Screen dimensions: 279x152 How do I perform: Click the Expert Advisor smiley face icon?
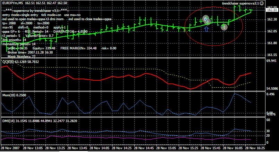[x=262, y=3]
